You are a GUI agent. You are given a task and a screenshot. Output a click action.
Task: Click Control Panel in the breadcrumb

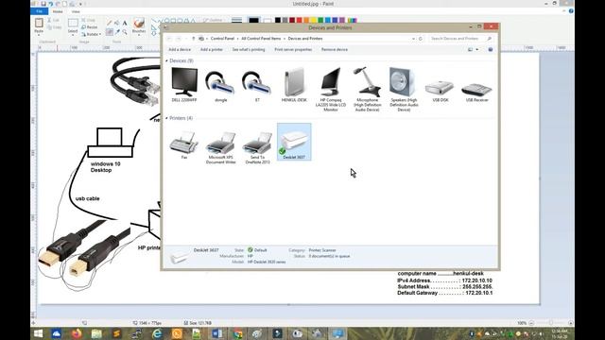223,39
